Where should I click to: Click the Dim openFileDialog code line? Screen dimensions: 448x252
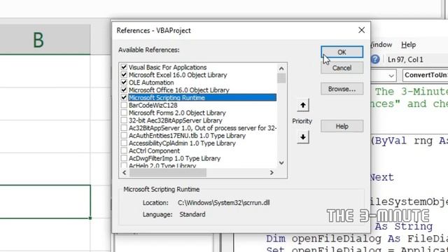[x=357, y=239]
